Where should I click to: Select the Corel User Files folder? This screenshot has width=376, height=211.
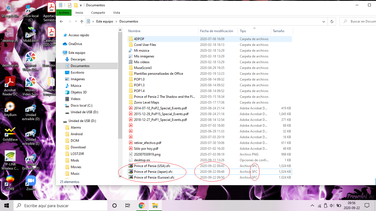pyautogui.click(x=210, y=45)
